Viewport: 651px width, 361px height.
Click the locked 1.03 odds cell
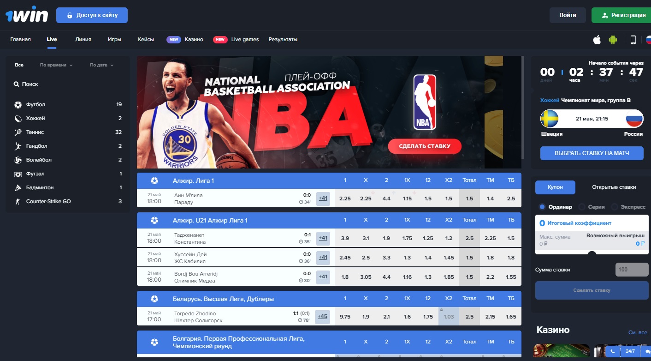pyautogui.click(x=449, y=317)
